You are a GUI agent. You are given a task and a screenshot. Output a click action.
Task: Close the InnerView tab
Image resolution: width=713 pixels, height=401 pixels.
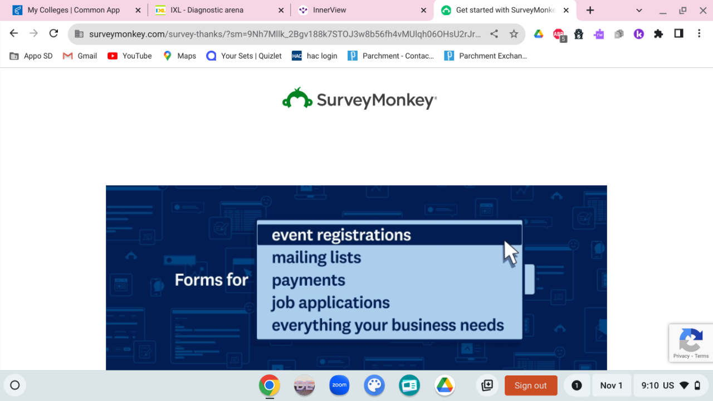423,10
